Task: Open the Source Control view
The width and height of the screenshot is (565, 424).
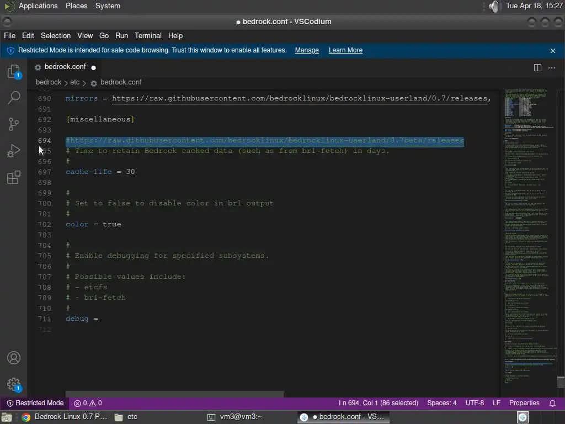Action: click(x=14, y=124)
